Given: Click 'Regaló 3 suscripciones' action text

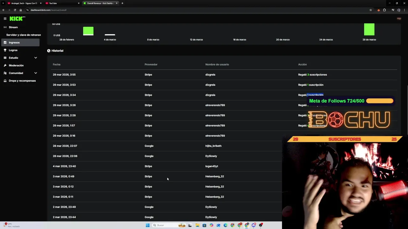Looking at the screenshot, I should (312, 74).
